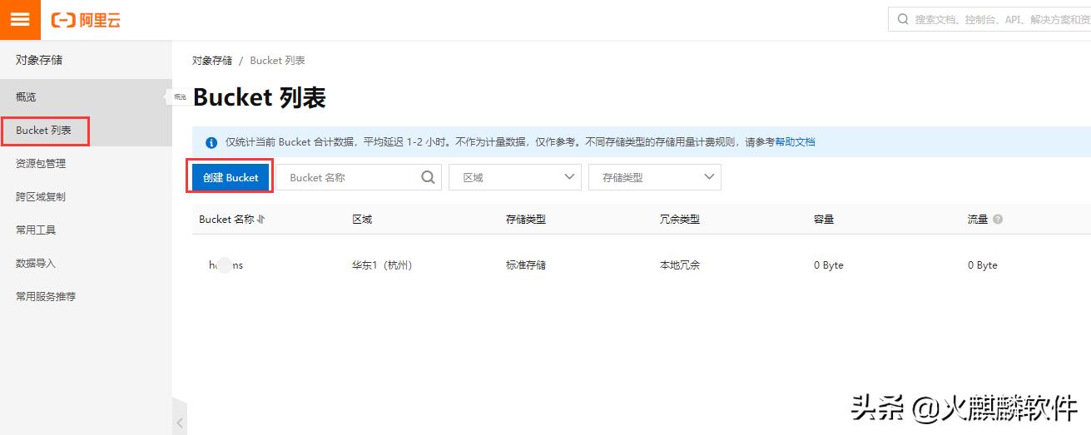Click the 区域 column header
Viewport: 1091px width, 435px height.
[x=362, y=220]
